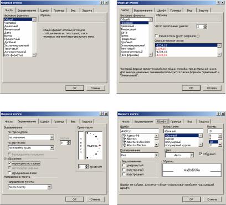Enable the 'объединение ячеек' checkbox
Screen dimensions: 226x205
[x=9, y=173]
